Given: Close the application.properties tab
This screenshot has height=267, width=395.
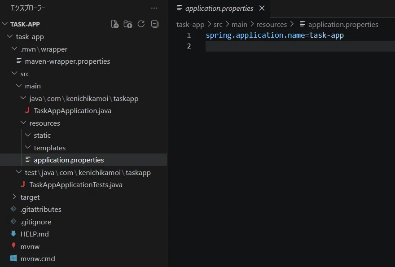Looking at the screenshot, I should 262,9.
